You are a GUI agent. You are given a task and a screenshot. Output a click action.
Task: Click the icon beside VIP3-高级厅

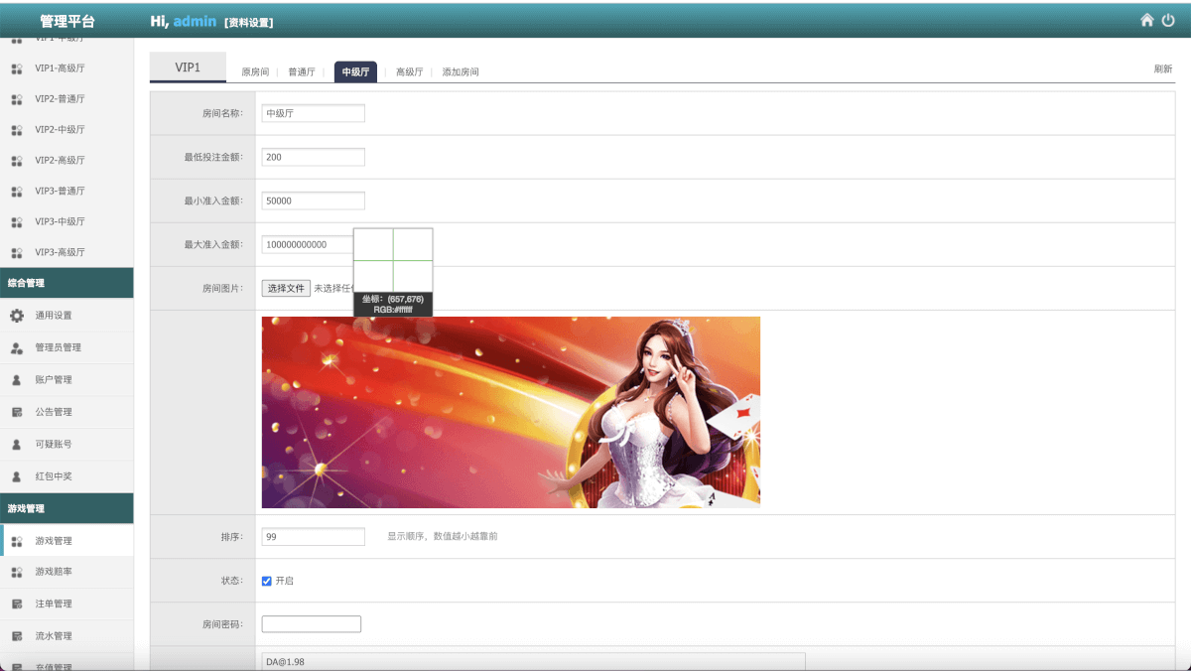point(17,252)
